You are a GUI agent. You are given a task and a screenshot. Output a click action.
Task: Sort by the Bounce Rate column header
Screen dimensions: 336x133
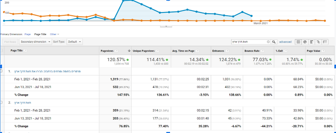[x=252, y=51]
